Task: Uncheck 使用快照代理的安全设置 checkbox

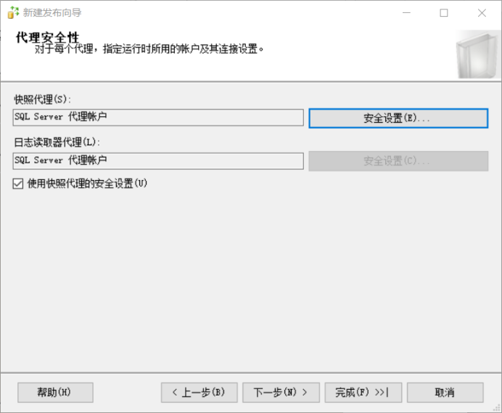Action: [18, 184]
